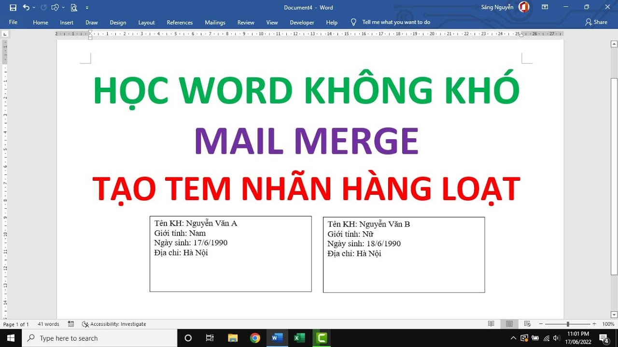Click the heading 'HỌC WORD KHÔNG KHÓ'

pos(307,91)
